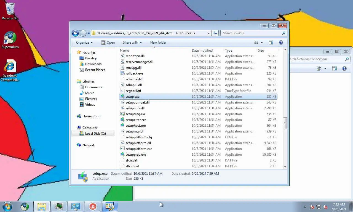Open the address bar history dropdown
Viewport: 353px width, 212px height.
point(209,33)
